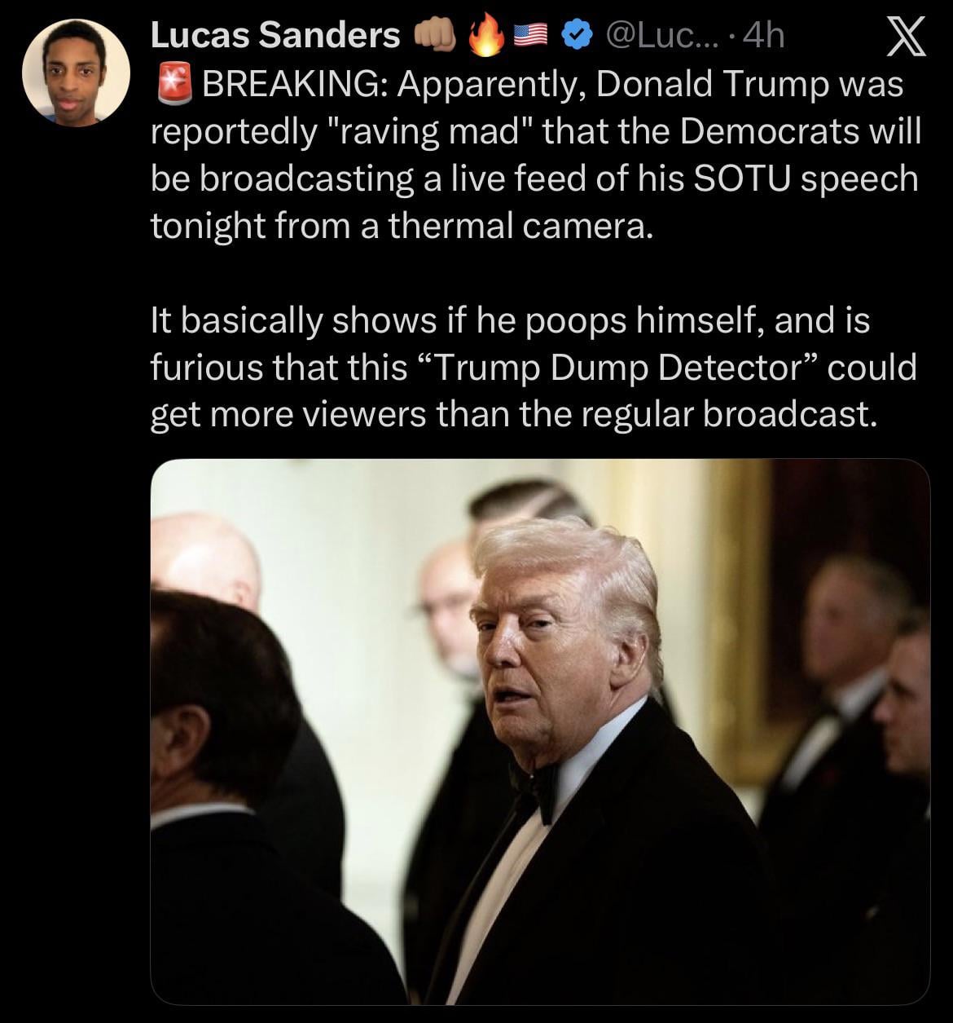The height and width of the screenshot is (1023, 953).
Task: Click the paragraph starting "It basically shows"
Action: pyautogui.click(x=534, y=368)
